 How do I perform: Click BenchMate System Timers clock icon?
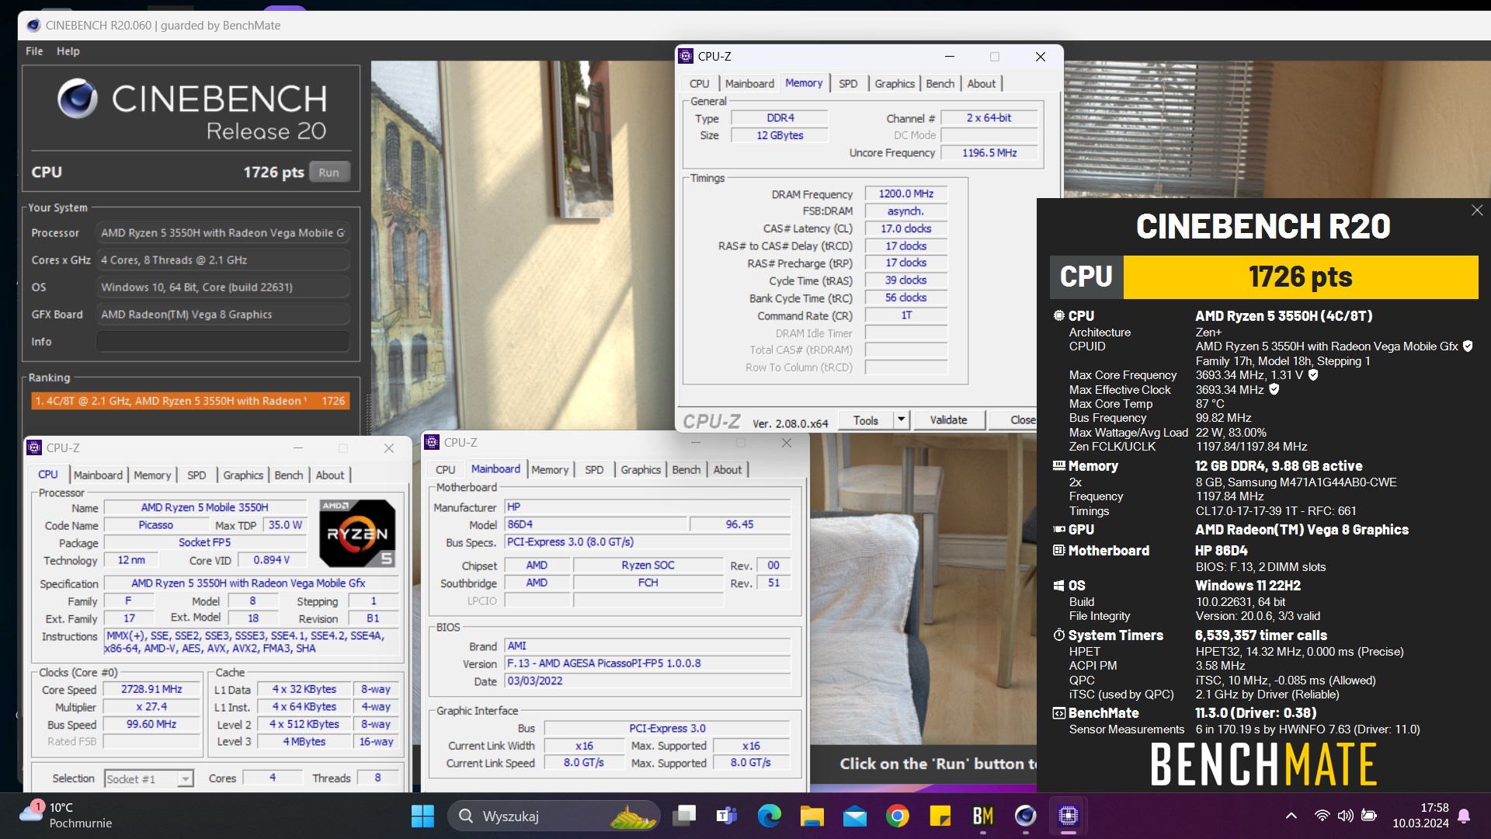[1058, 635]
